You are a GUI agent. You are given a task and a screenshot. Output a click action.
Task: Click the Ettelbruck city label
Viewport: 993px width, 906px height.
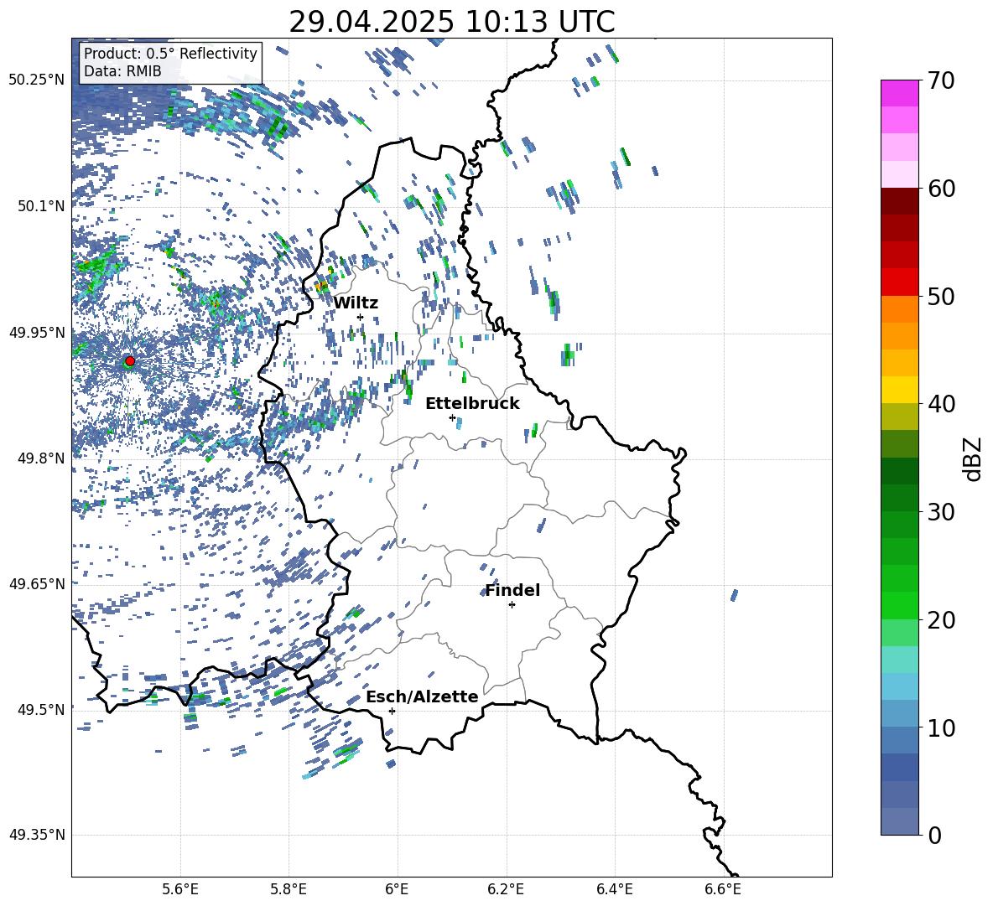[472, 404]
